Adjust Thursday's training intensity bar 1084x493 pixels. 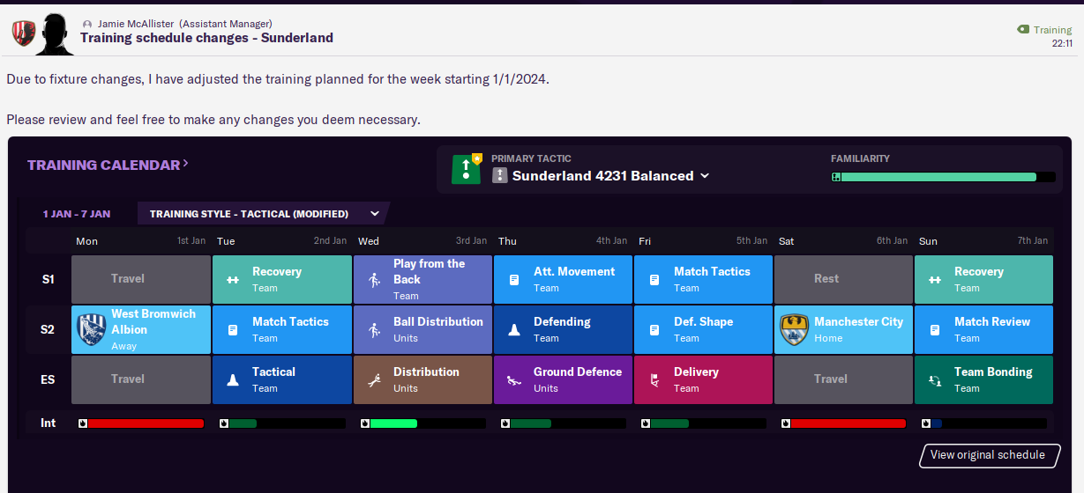(563, 423)
